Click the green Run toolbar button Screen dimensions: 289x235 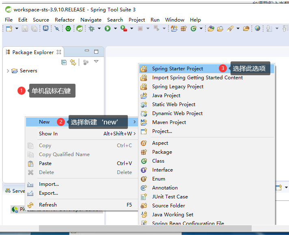(108, 28)
